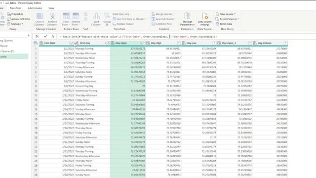Collapse the Queries pane with the chevron
Image resolution: width=316 pixels, height=178 pixels.
pos(29,35)
